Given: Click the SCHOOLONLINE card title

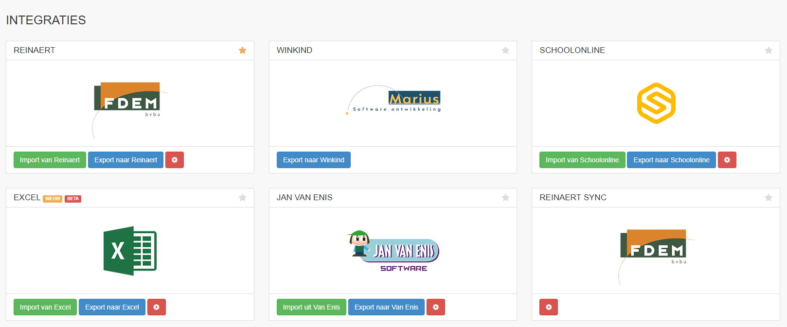Looking at the screenshot, I should [x=572, y=50].
